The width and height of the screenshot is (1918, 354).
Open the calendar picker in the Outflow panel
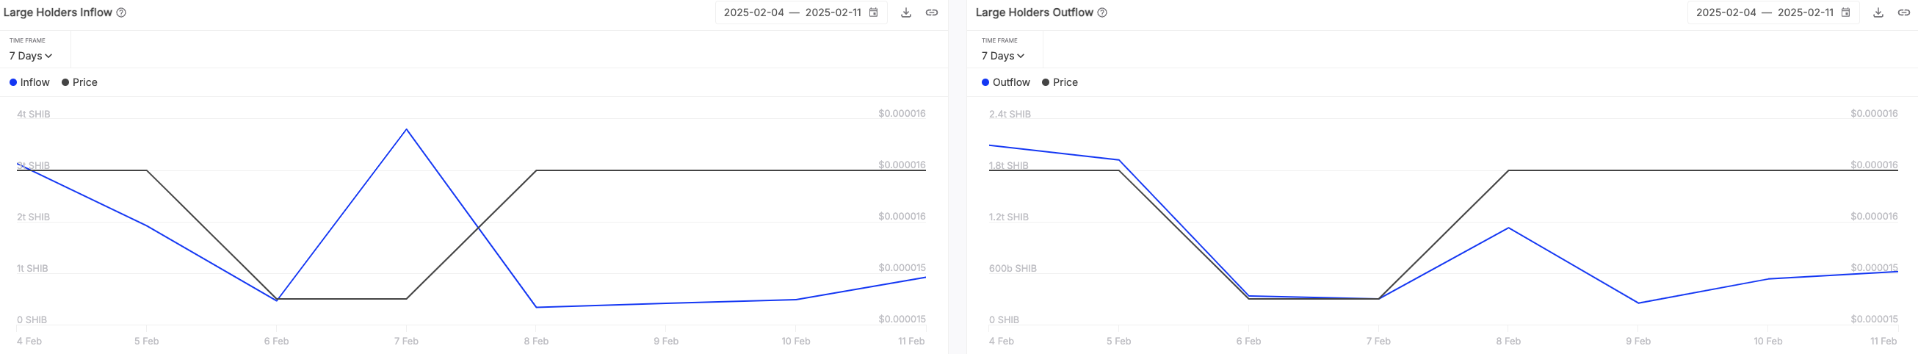click(x=1846, y=12)
